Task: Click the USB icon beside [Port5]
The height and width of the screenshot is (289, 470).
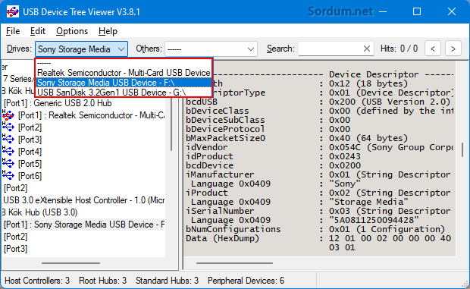Action: [x=8, y=164]
